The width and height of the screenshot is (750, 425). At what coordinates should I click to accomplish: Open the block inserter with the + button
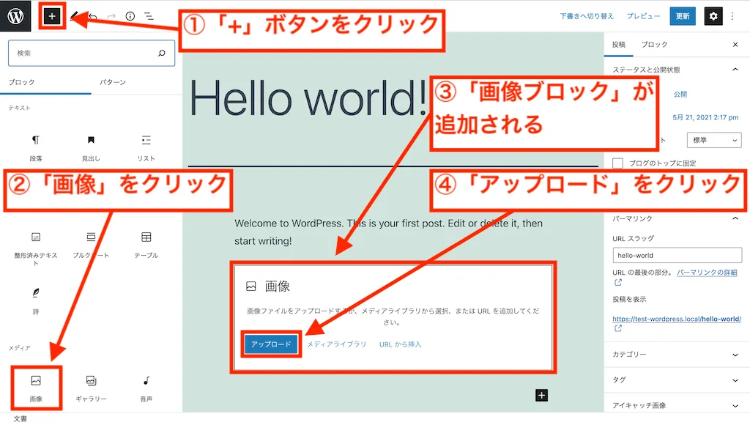pyautogui.click(x=51, y=15)
